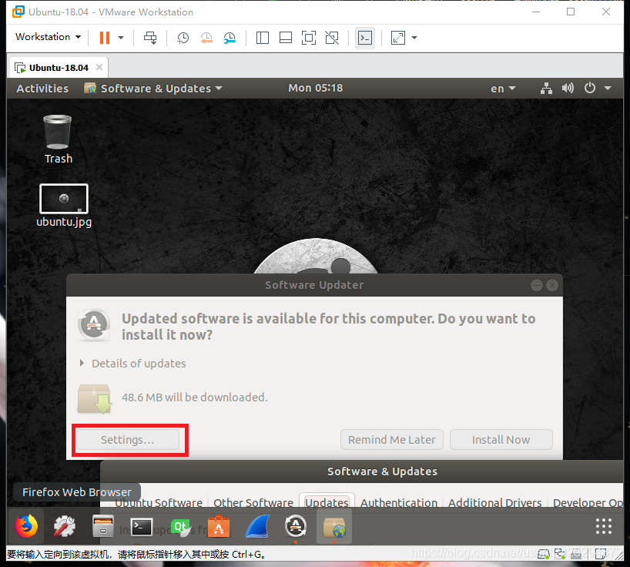Select the ubuntu.jpg desktop file
630x567 pixels.
64,206
